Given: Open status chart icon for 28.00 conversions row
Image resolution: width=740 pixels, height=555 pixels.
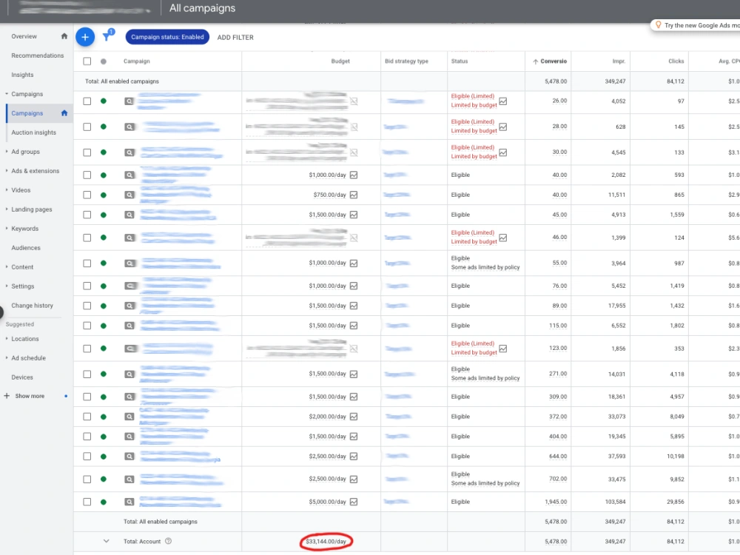Looking at the screenshot, I should pyautogui.click(x=503, y=127).
